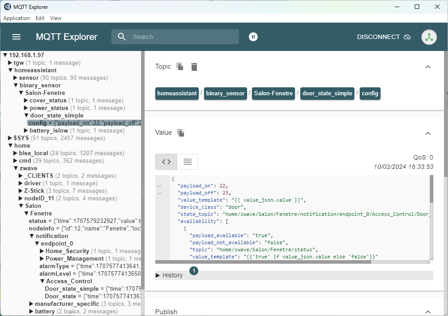Click the homeassistant topic breadcrumb
The image size is (448, 316).
click(x=177, y=94)
